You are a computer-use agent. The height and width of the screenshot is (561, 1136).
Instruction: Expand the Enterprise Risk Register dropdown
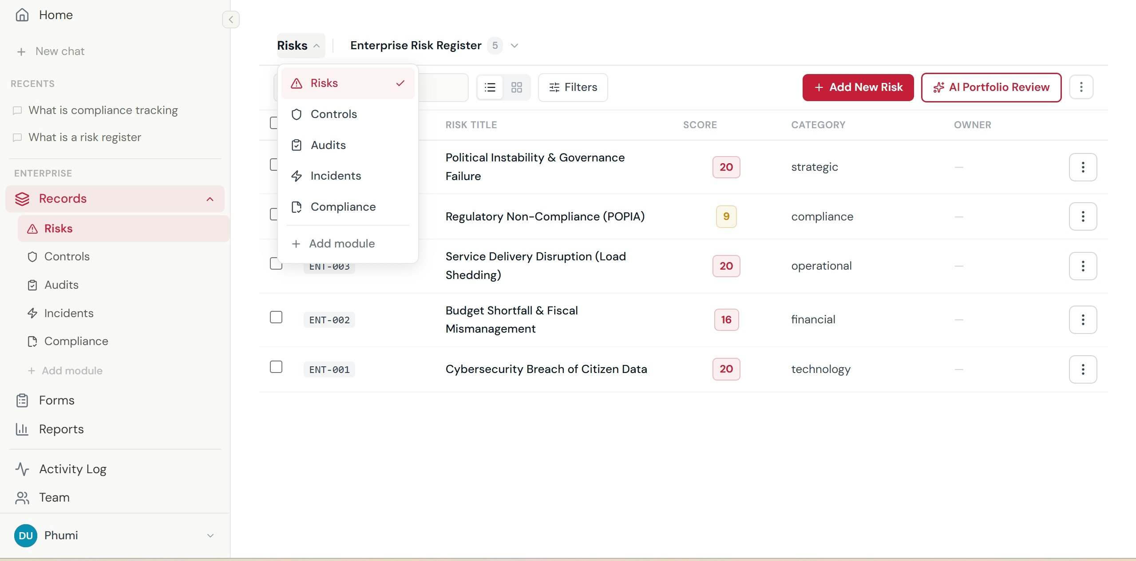(514, 46)
